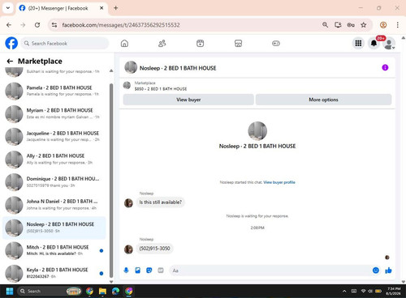Click the back arrow beside Marketplace
The image size is (406, 298).
click(x=10, y=62)
